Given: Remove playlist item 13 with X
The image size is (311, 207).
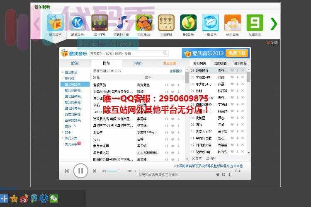Looking at the screenshot, I should tap(243, 152).
